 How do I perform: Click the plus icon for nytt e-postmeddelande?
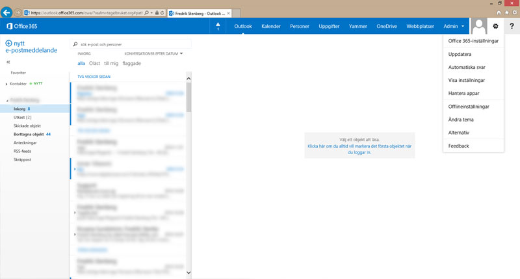9,42
